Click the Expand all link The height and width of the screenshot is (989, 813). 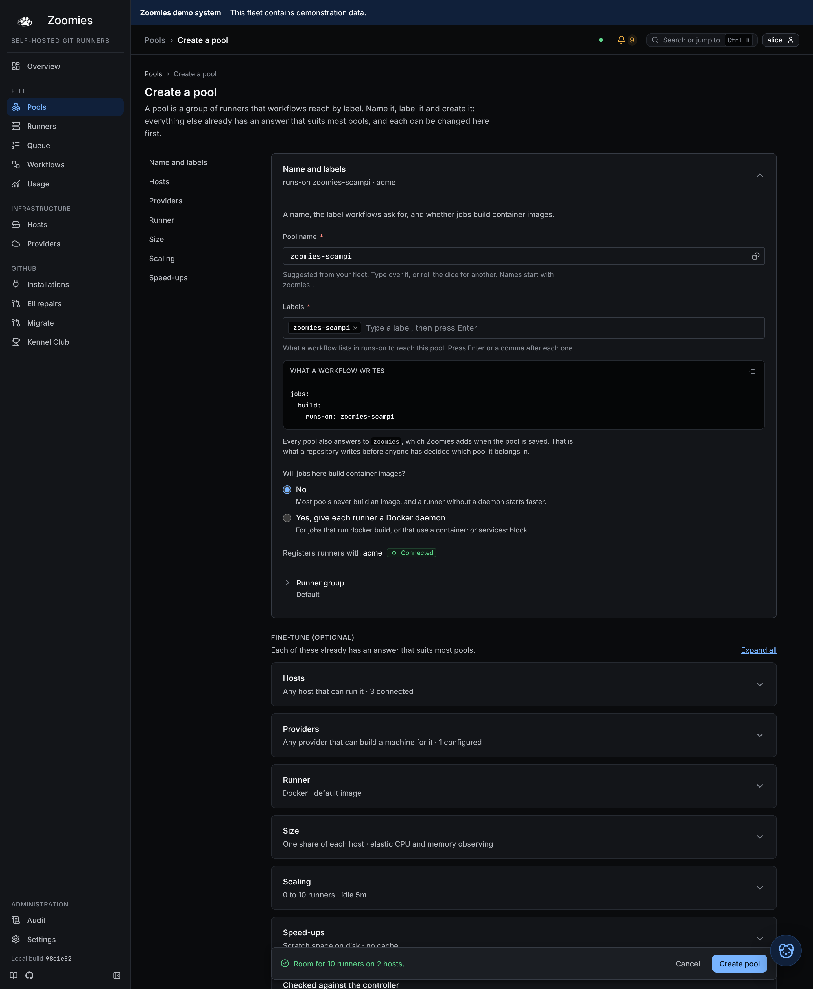[x=759, y=650]
